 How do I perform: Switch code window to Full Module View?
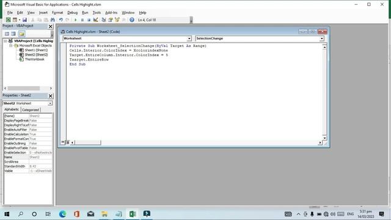(x=67, y=142)
